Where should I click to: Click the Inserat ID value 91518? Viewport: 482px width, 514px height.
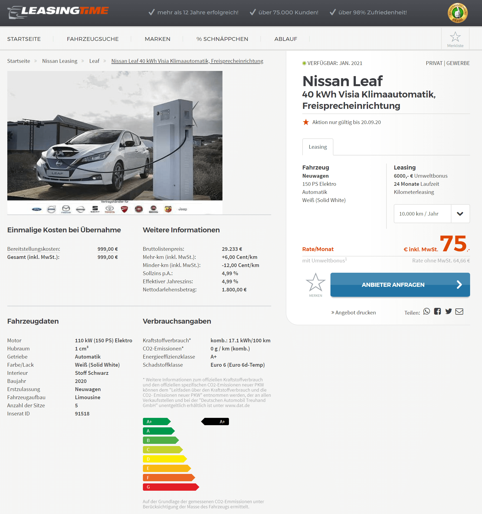[82, 414]
